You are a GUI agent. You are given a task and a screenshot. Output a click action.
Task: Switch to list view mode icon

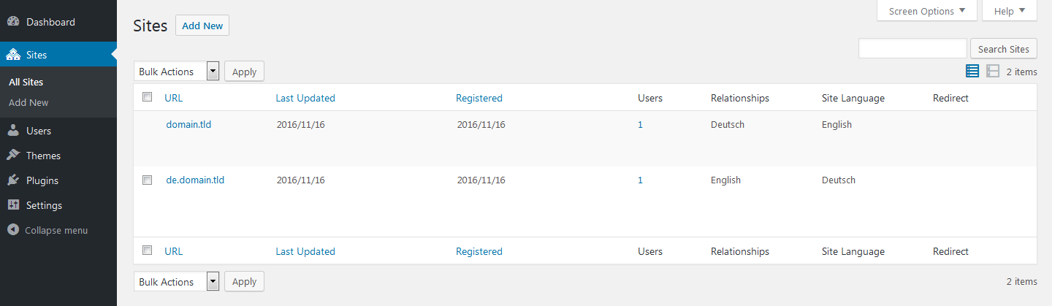point(972,71)
